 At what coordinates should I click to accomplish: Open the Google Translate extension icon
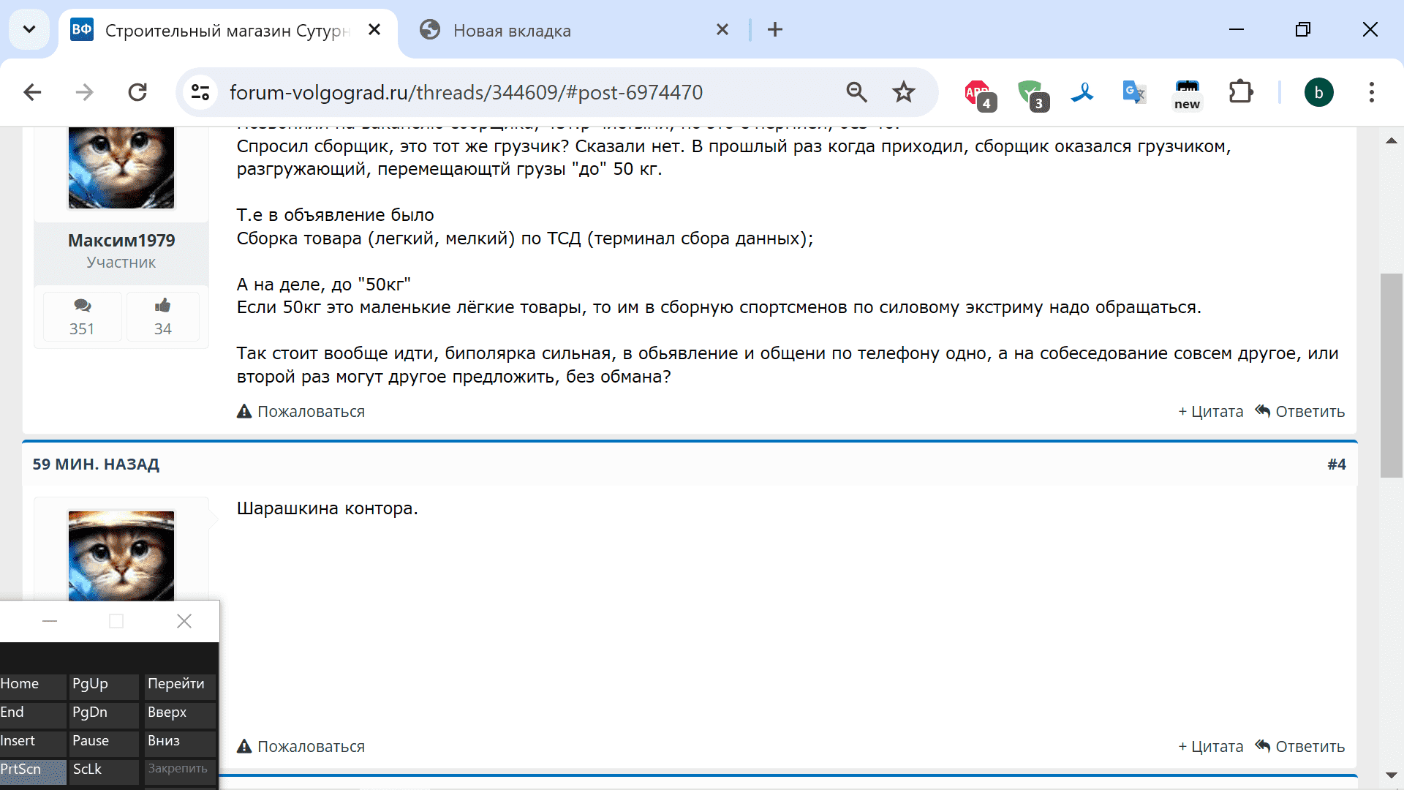tap(1133, 92)
